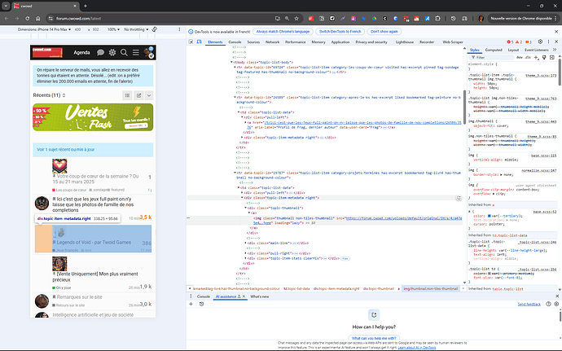562x351 pixels.
Task: Open the user avatar in forum header
Action: click(x=148, y=52)
